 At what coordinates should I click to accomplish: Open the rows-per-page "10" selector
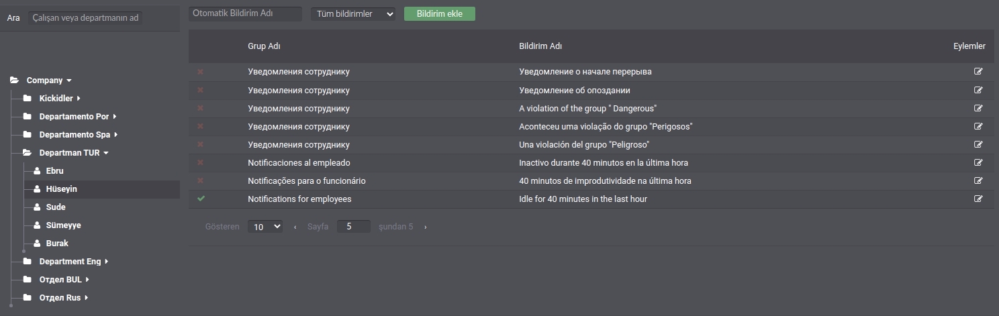[265, 227]
